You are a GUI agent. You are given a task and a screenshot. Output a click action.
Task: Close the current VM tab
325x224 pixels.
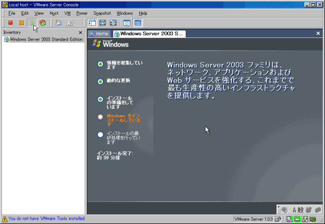click(318, 33)
